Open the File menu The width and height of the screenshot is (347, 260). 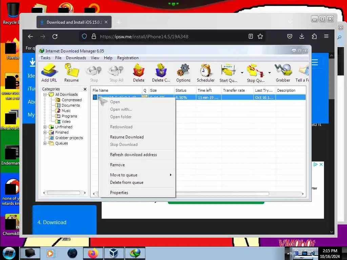(58, 58)
